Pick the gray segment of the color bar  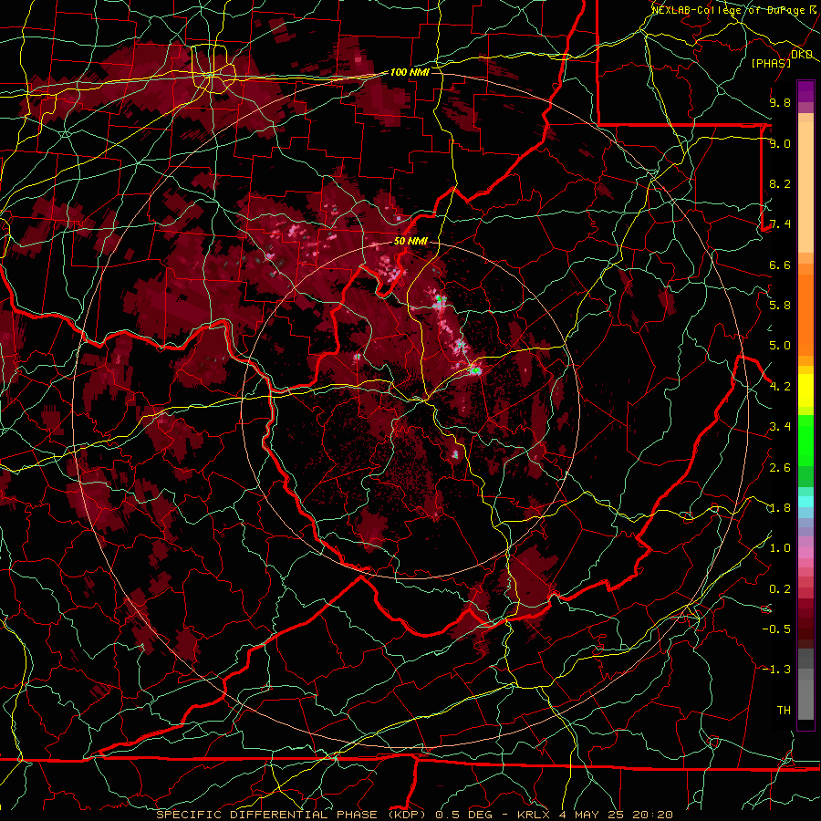click(x=805, y=684)
